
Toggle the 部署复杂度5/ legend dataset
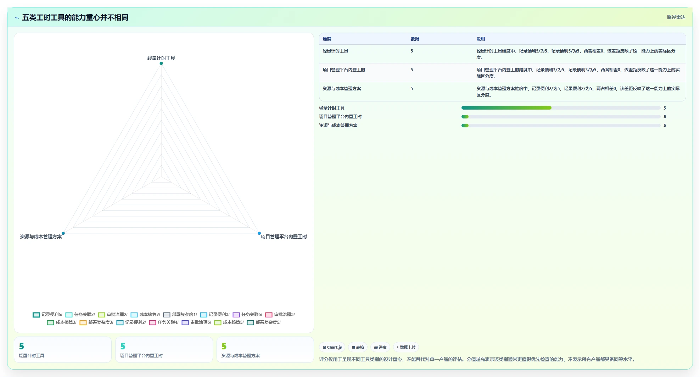point(264,322)
